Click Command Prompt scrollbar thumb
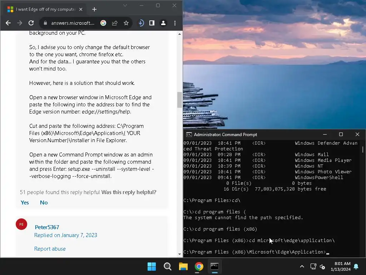Viewport: 366px width, 275px height. click(363, 149)
